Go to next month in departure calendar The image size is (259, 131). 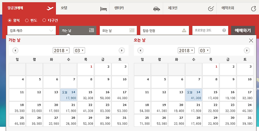[122, 50]
